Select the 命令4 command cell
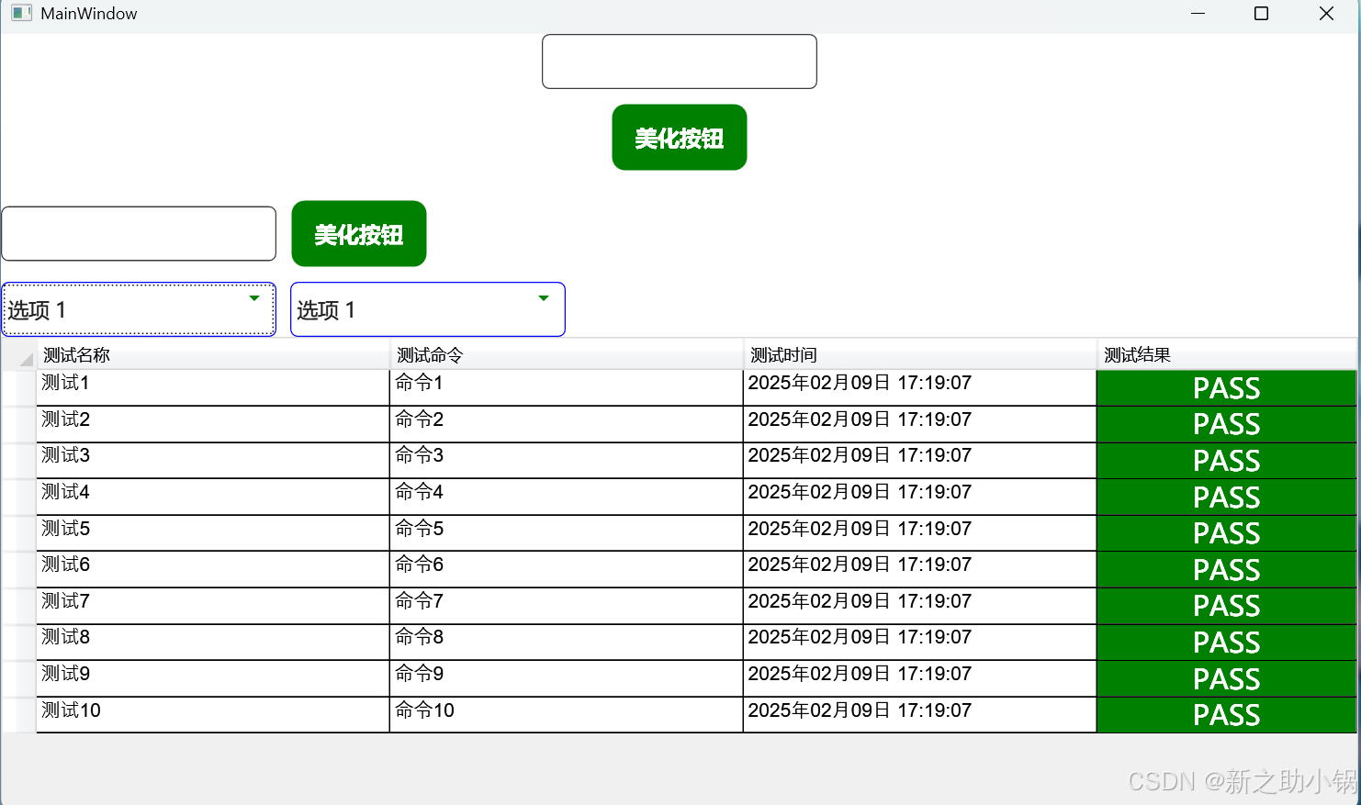This screenshot has width=1361, height=805. (567, 497)
